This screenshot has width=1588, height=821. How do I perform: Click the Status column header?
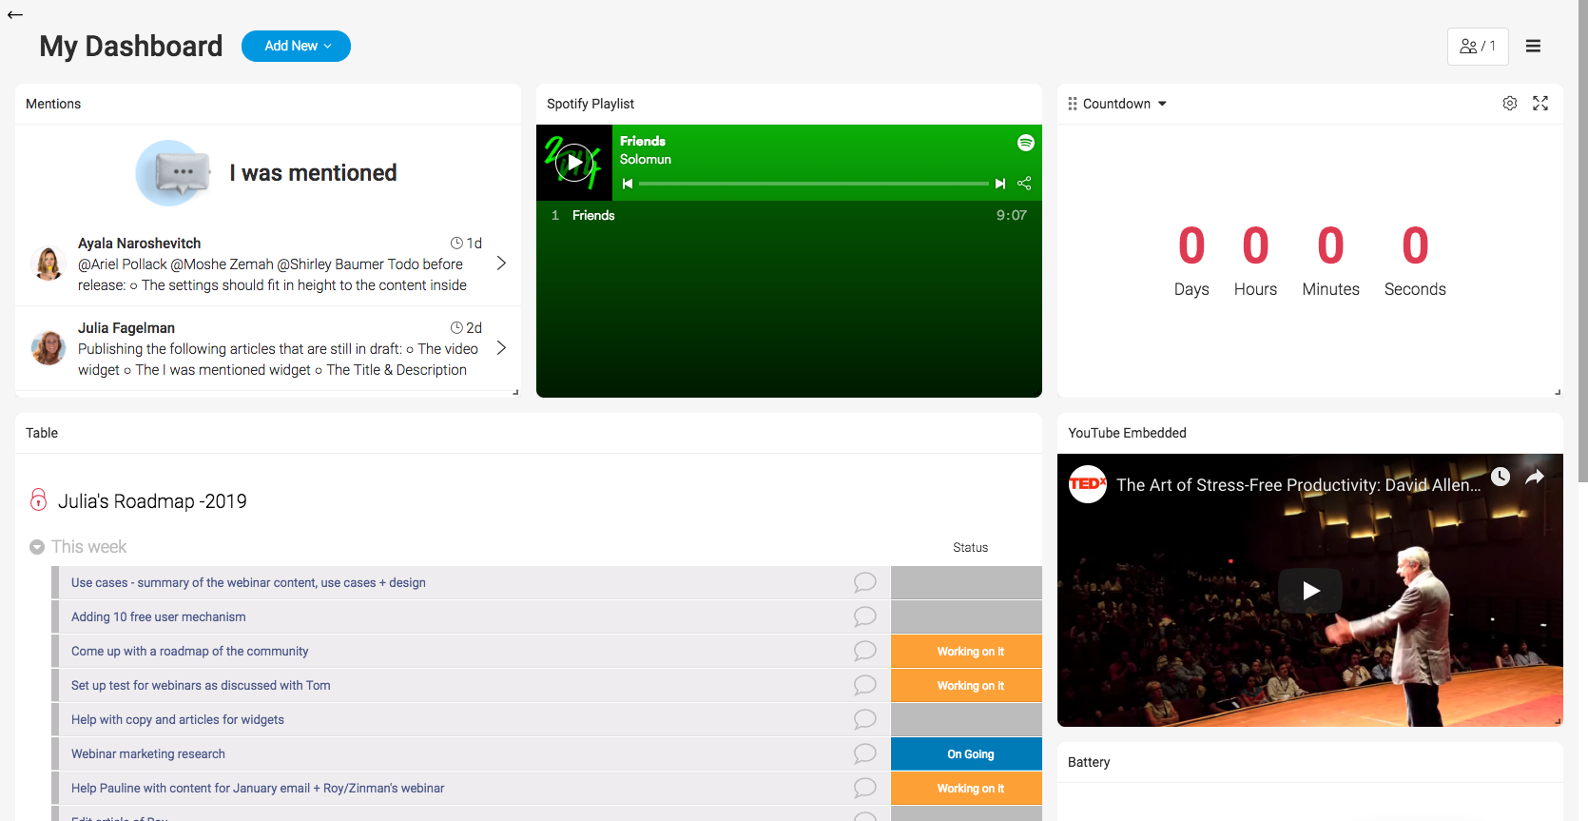[970, 548]
